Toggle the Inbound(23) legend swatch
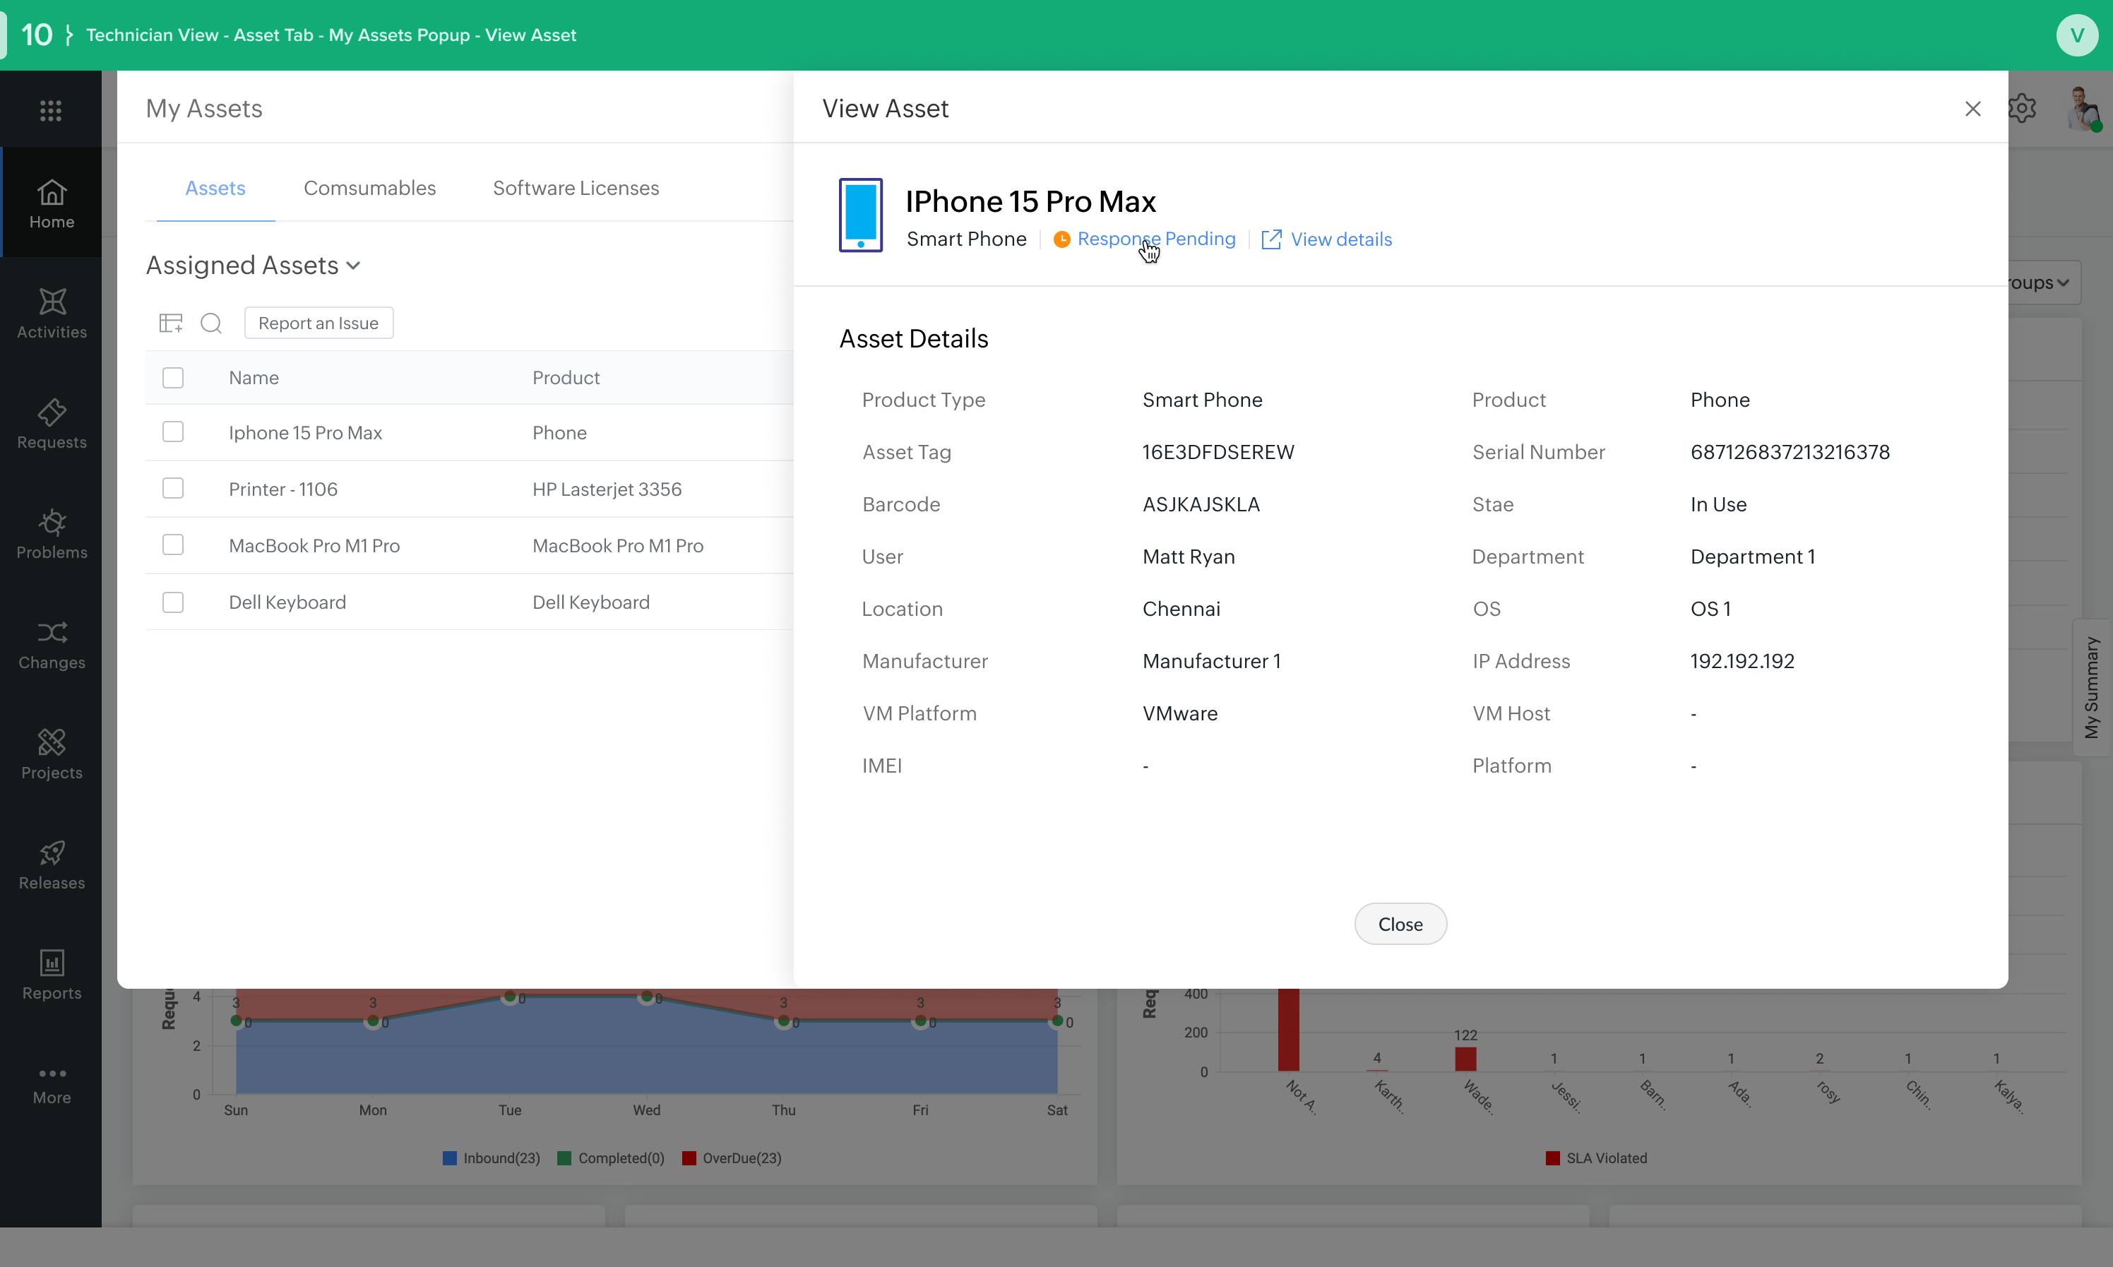This screenshot has height=1267, width=2113. click(x=450, y=1158)
